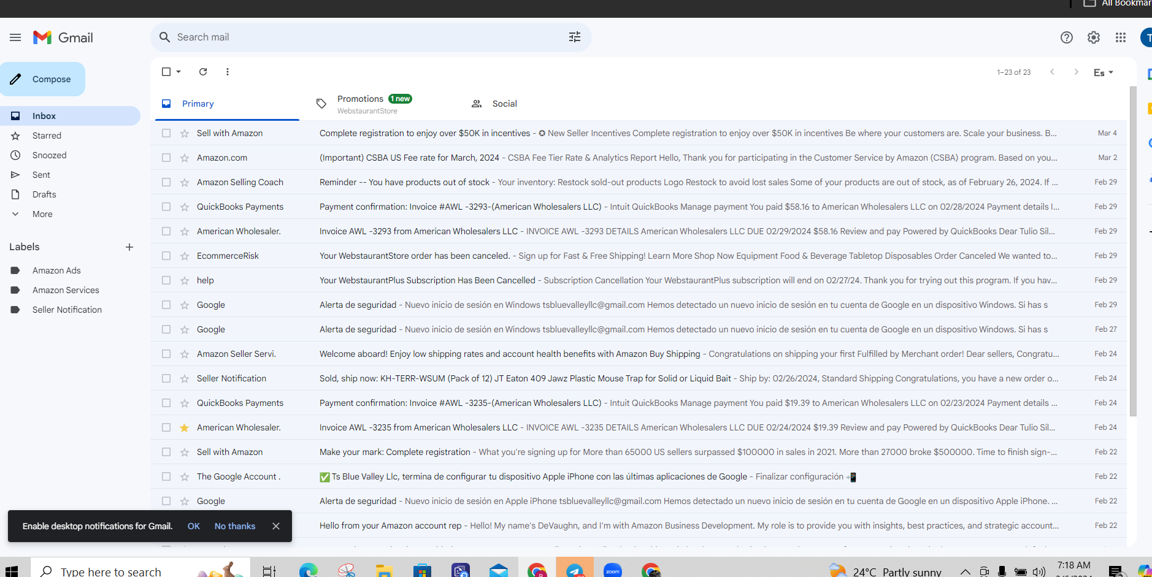This screenshot has width=1152, height=577.
Task: Open the Make your mark registration email
Action: 638,452
